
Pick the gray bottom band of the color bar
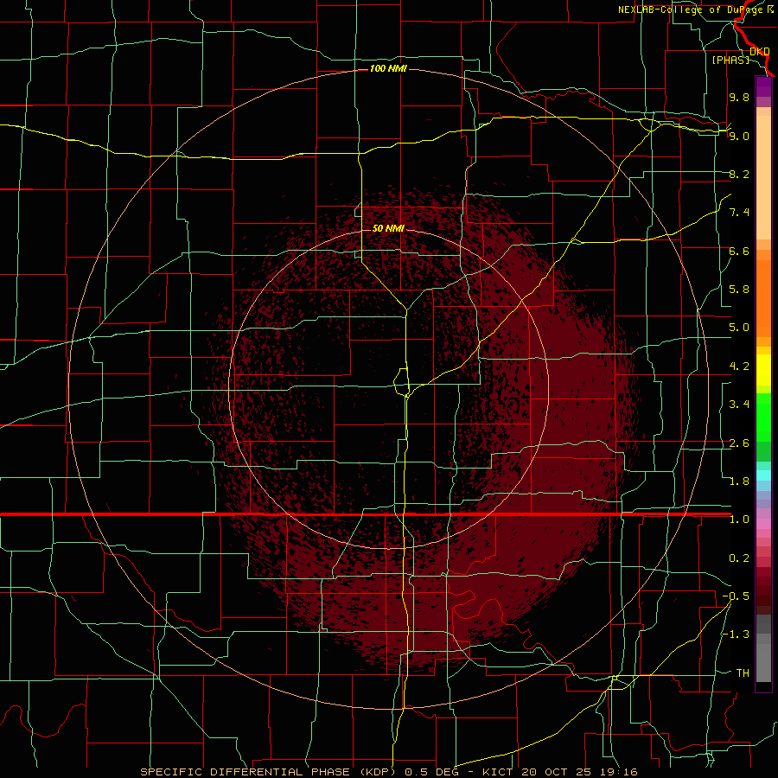pos(763,658)
